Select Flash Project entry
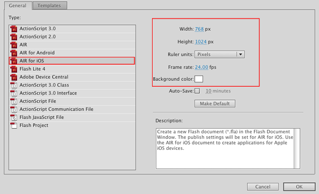 pos(72,125)
